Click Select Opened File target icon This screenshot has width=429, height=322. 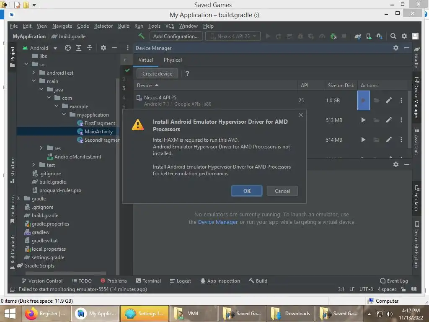tap(67, 48)
